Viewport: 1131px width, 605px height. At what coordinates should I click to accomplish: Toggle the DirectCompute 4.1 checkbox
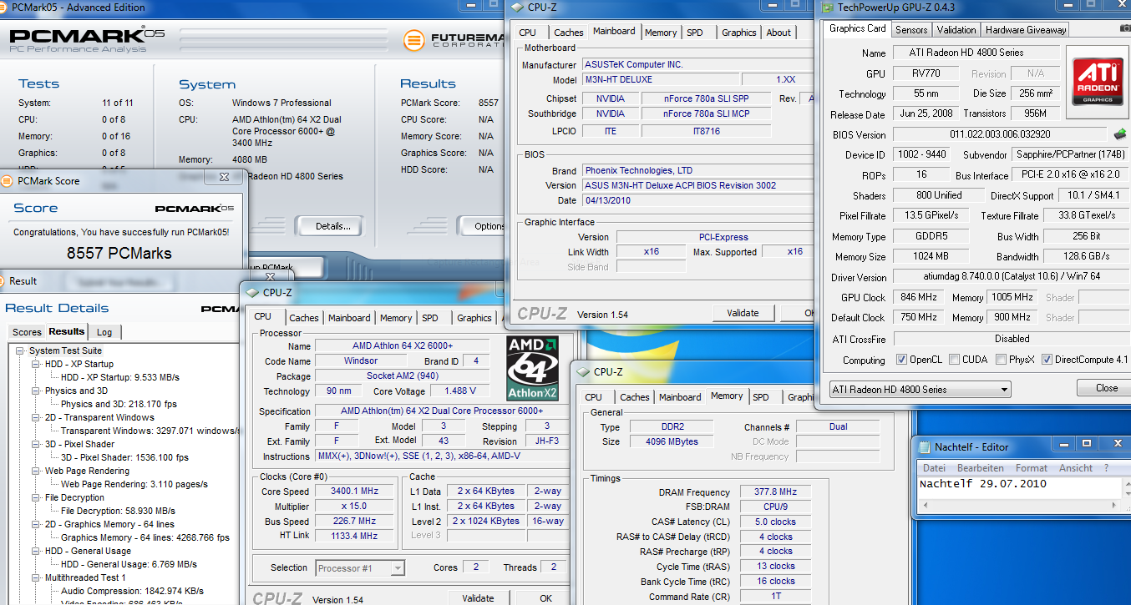pyautogui.click(x=1047, y=360)
